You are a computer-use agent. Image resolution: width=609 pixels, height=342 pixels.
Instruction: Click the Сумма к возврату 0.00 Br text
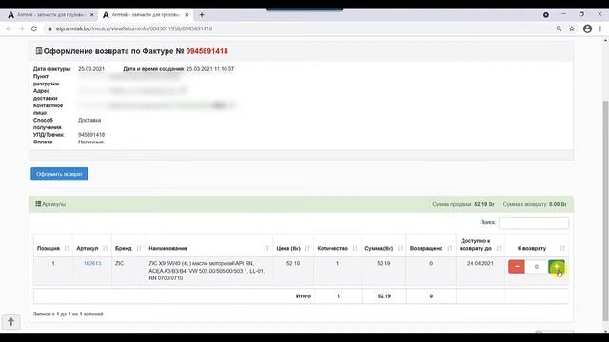pyautogui.click(x=535, y=204)
